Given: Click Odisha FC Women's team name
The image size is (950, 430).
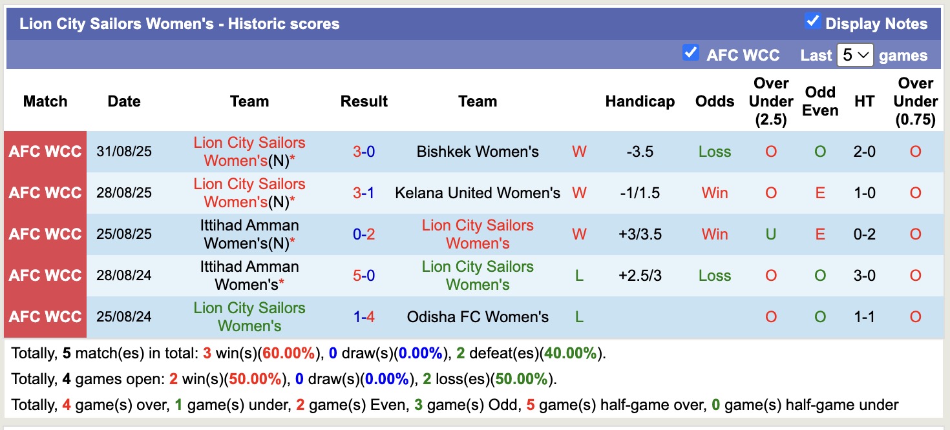Looking at the screenshot, I should [478, 317].
